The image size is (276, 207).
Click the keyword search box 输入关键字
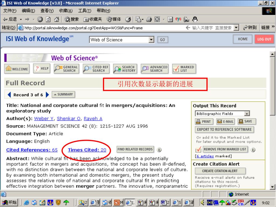[x=212, y=28]
